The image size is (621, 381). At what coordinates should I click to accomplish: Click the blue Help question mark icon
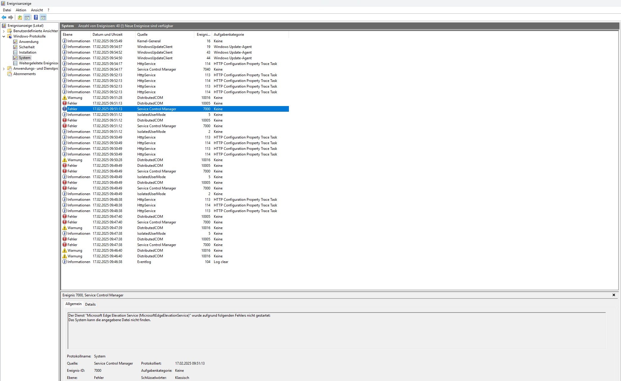pos(36,18)
